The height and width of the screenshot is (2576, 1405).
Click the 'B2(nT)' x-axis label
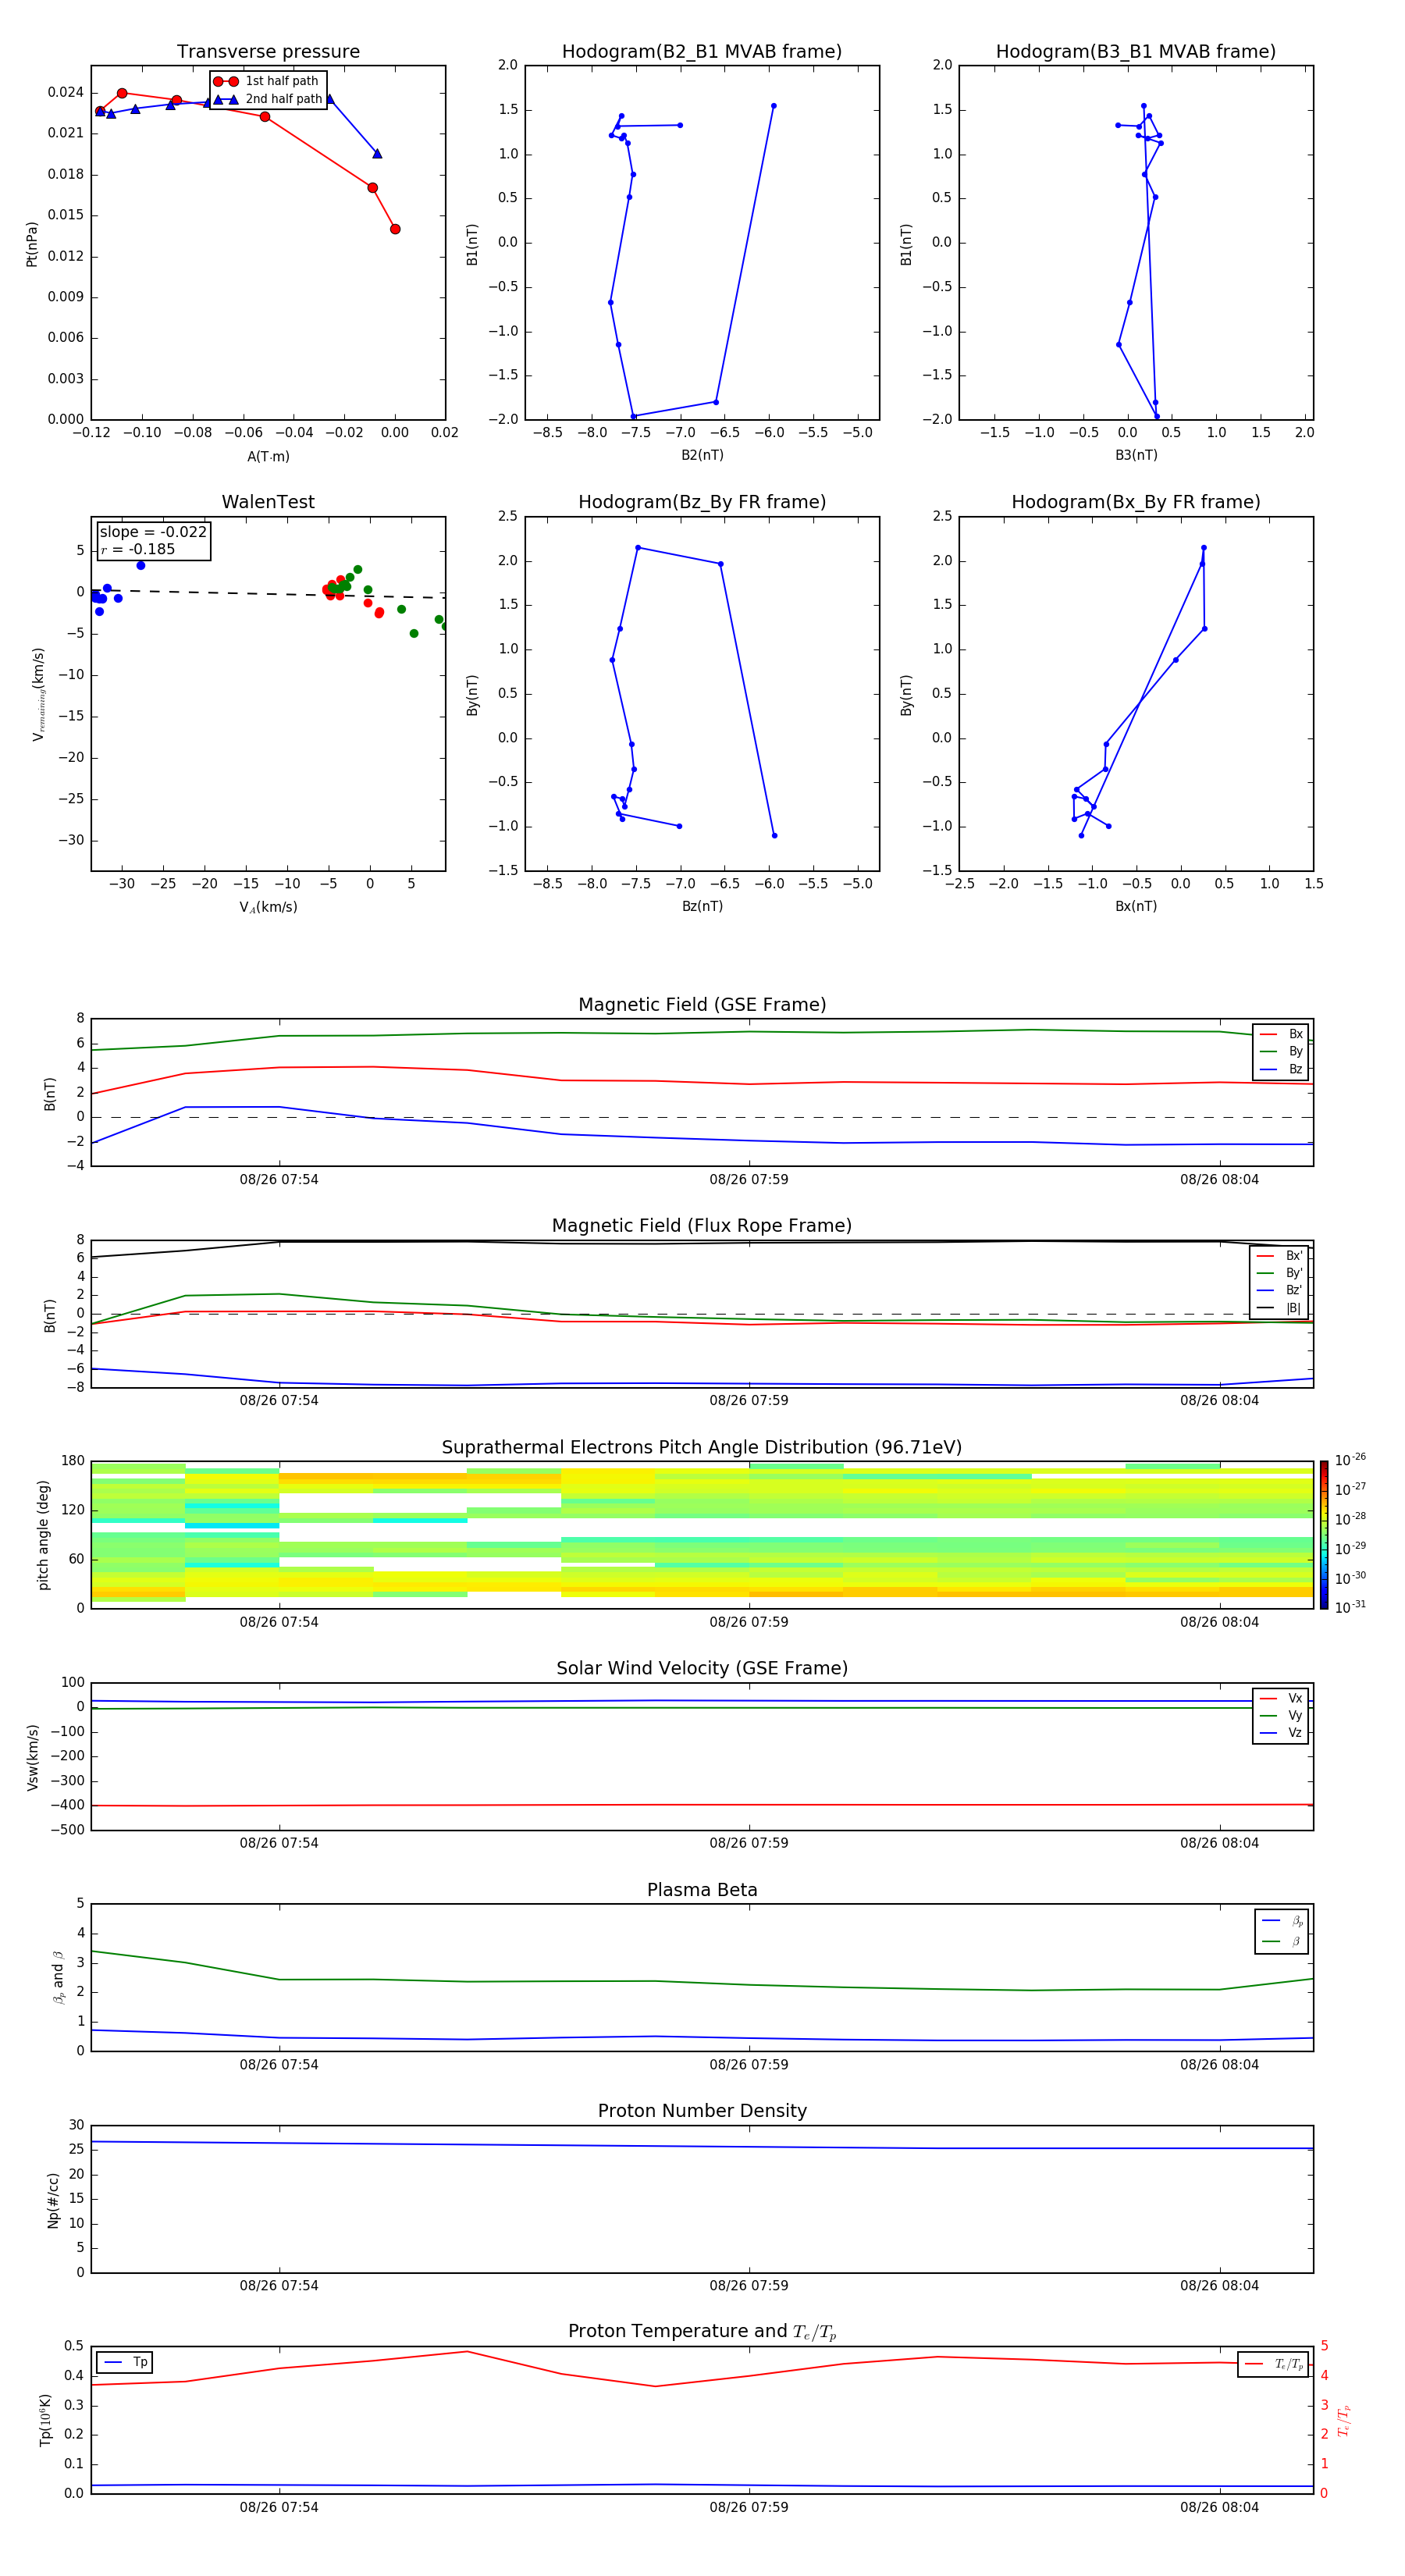pyautogui.click(x=702, y=455)
